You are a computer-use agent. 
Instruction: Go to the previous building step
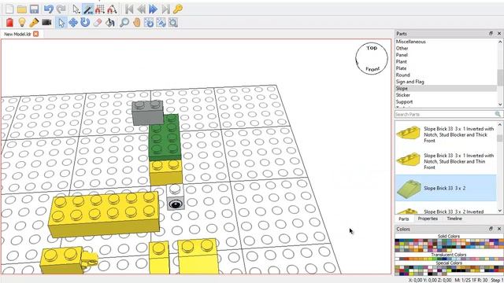141,9
